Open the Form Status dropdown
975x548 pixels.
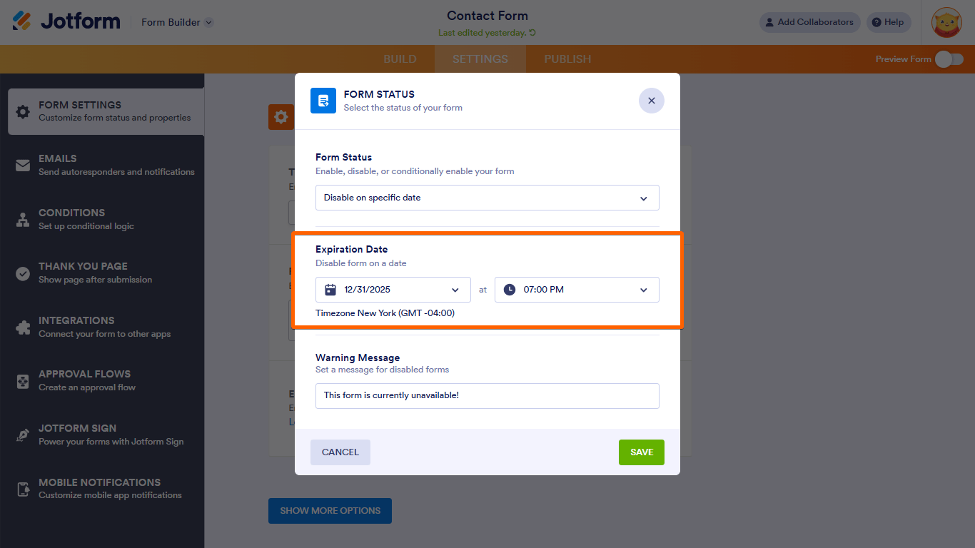[x=487, y=198]
